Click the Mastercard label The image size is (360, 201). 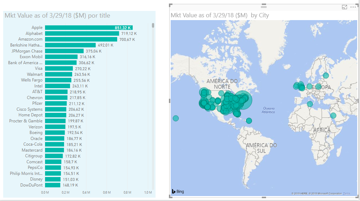32,150
